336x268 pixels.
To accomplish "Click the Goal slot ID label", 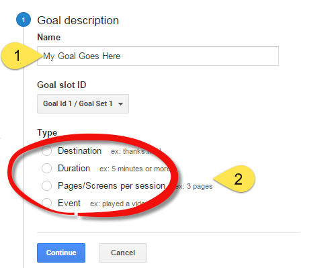I will [x=62, y=85].
